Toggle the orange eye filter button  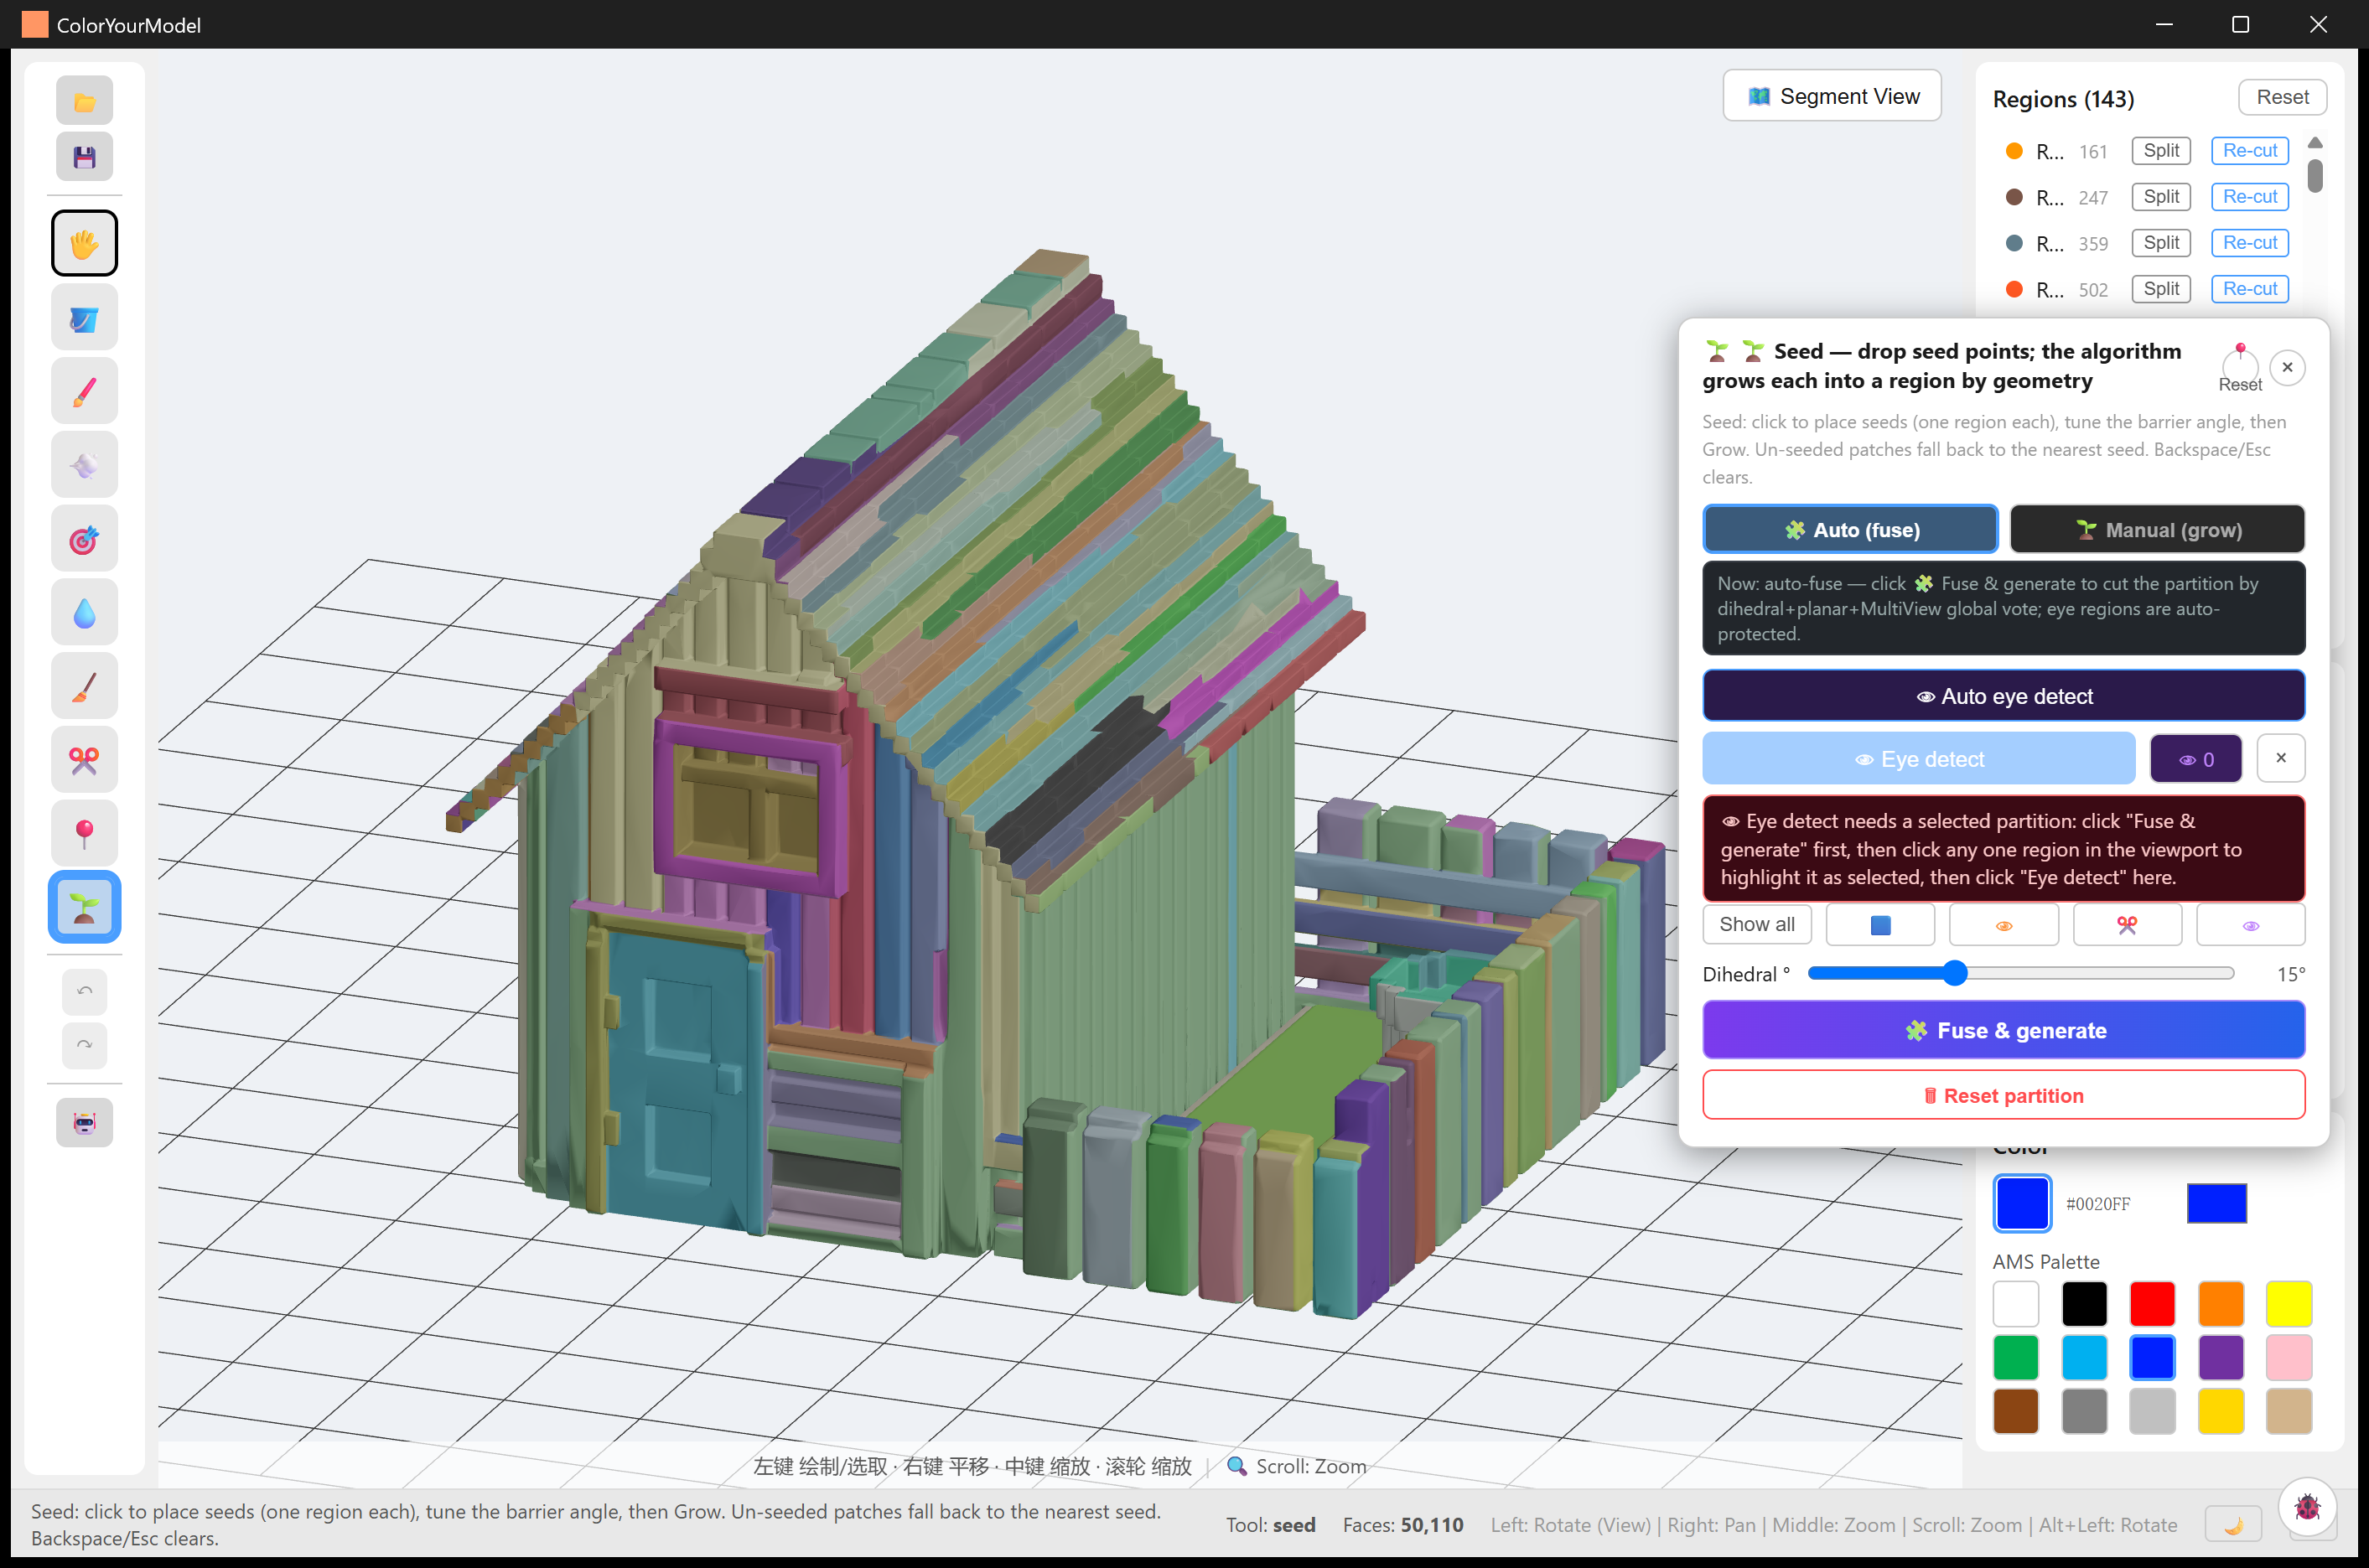2004,925
